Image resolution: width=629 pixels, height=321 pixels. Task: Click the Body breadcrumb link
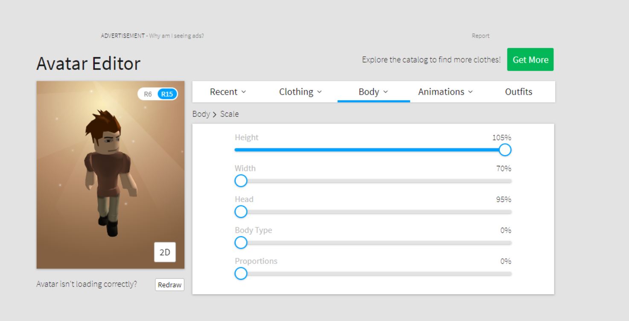201,114
